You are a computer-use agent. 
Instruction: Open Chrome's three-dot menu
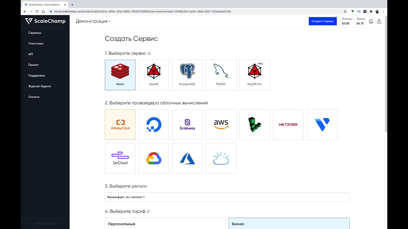(x=383, y=11)
